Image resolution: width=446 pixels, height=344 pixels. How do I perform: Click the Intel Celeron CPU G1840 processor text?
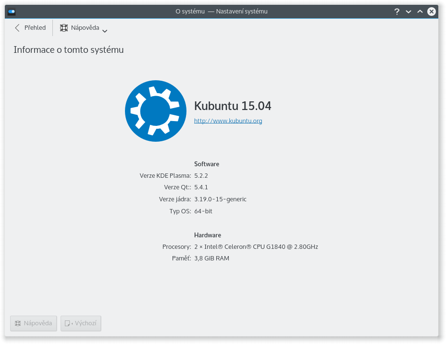[256, 247]
